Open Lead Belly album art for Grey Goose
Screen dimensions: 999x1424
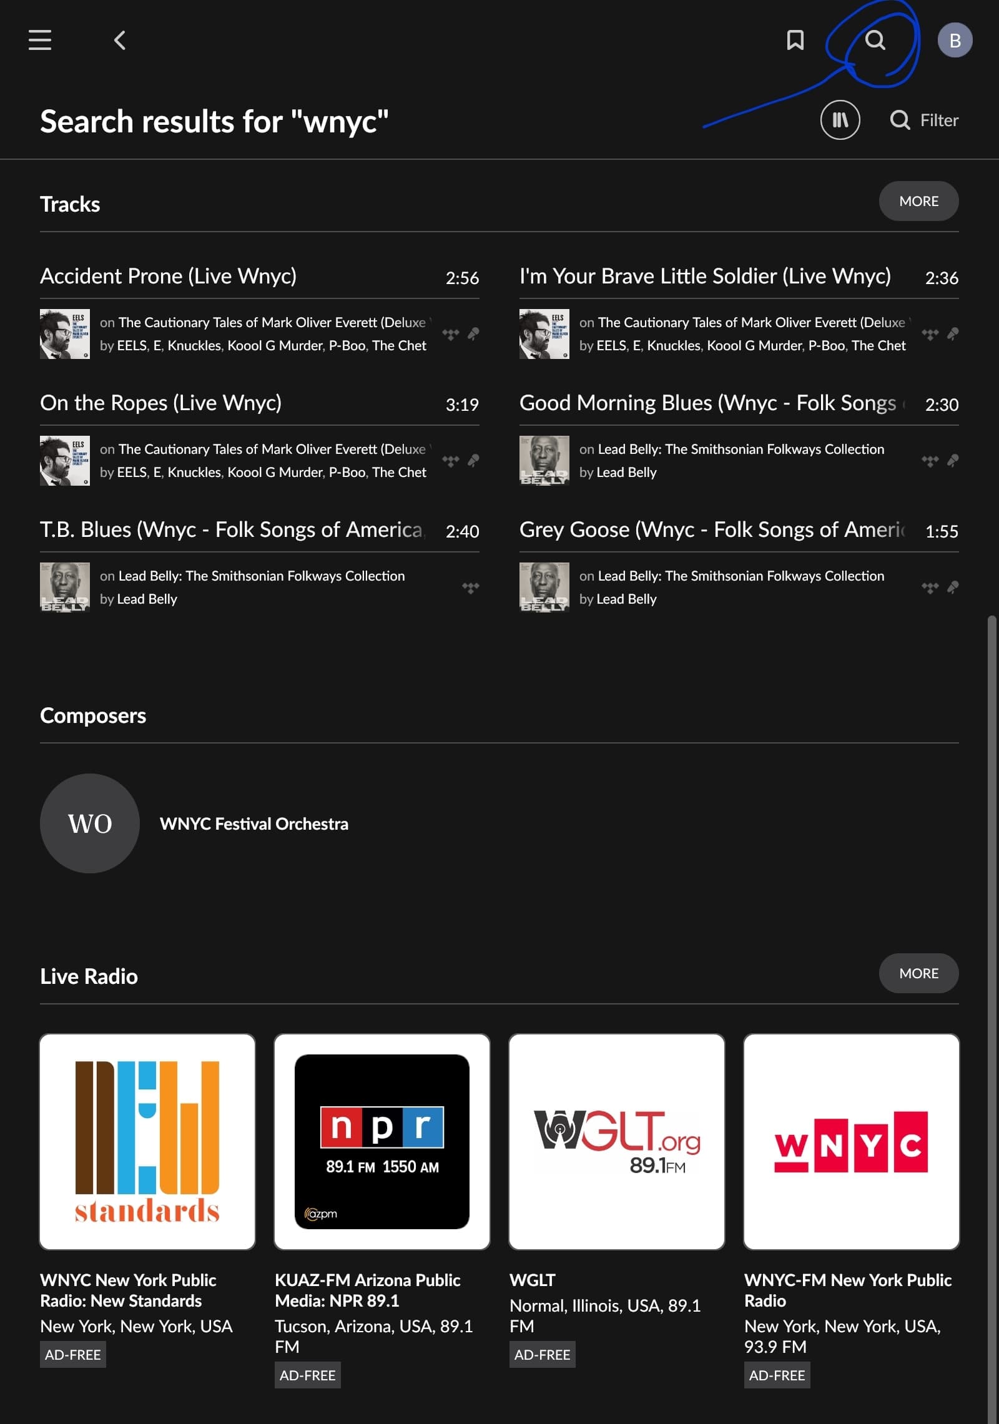(544, 587)
